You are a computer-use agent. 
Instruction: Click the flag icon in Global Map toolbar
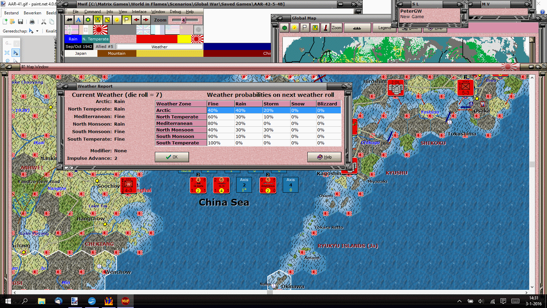pyautogui.click(x=305, y=28)
